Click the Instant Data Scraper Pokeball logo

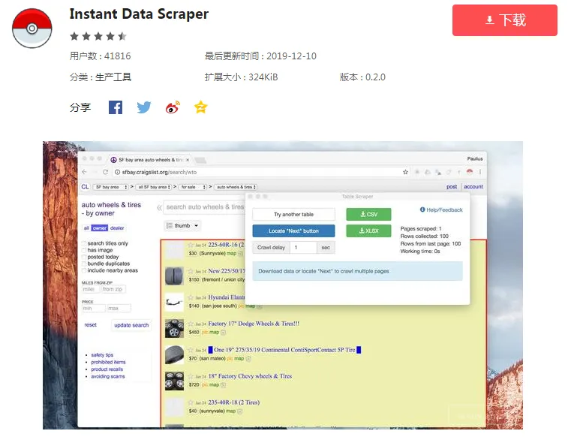click(x=32, y=29)
